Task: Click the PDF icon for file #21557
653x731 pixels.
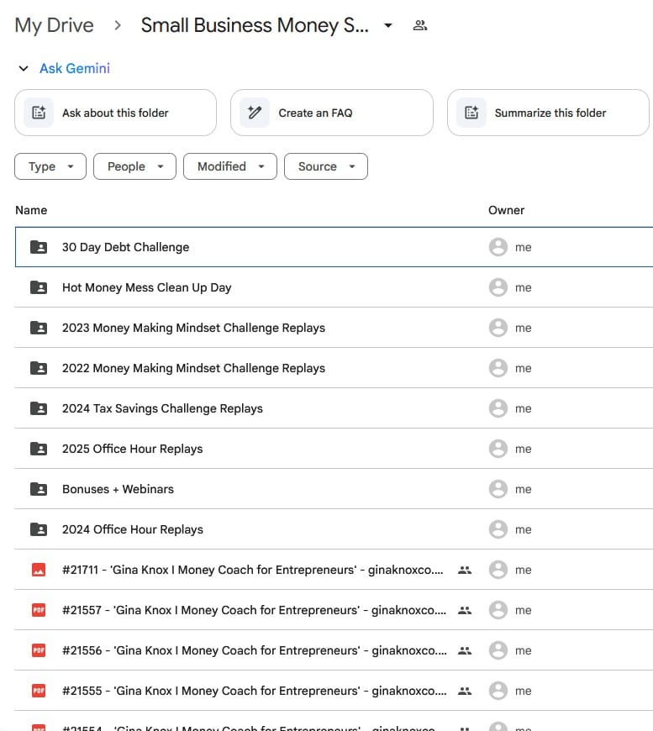Action: [x=38, y=610]
